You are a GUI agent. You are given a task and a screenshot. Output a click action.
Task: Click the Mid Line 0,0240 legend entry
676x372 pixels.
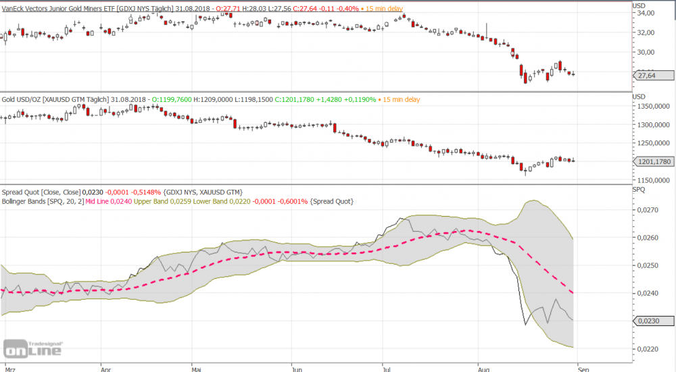point(109,201)
